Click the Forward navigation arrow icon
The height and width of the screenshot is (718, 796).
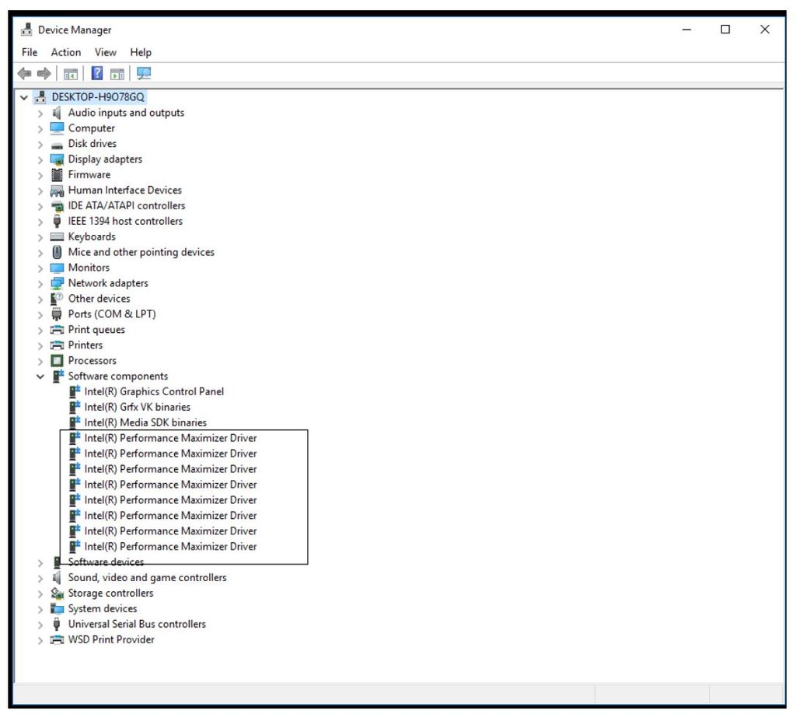[44, 73]
